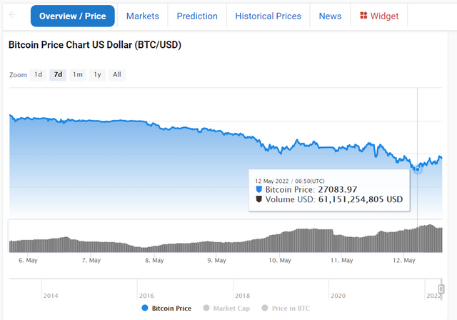Set chart zoom to All
The image size is (457, 320).
click(117, 75)
